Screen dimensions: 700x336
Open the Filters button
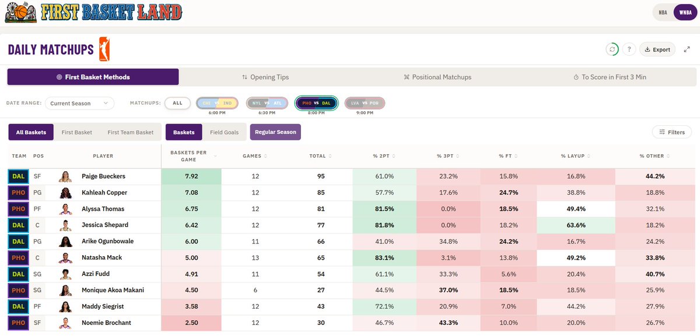672,132
